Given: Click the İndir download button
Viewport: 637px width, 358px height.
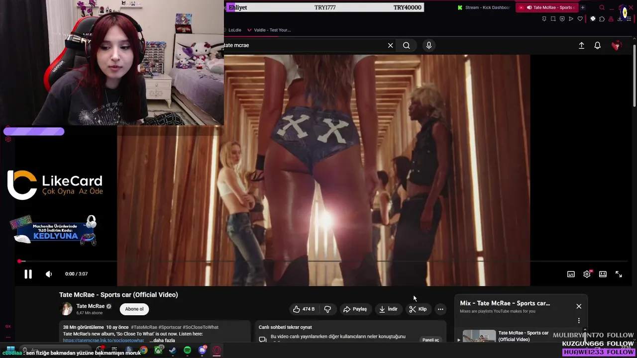Looking at the screenshot, I should pyautogui.click(x=388, y=309).
